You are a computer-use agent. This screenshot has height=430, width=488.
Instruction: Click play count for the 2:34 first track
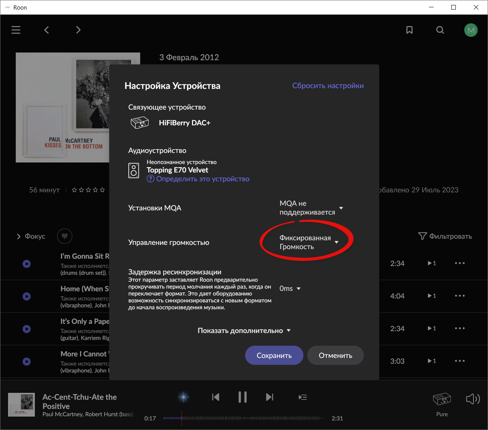432,263
